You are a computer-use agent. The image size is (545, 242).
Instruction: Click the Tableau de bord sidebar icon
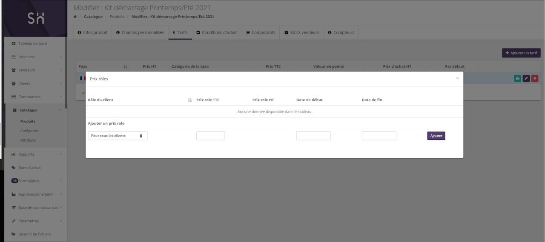(14, 43)
